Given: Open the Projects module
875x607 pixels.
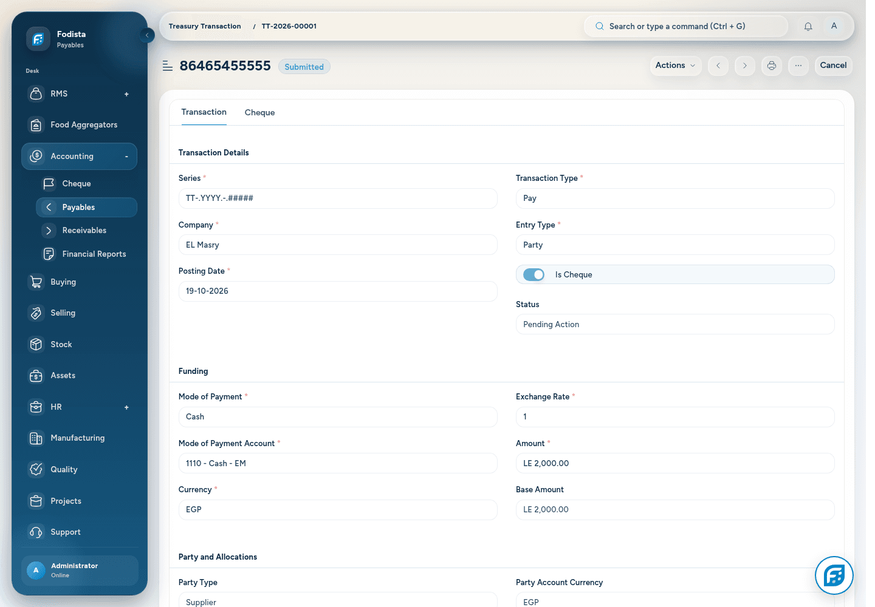Looking at the screenshot, I should [x=79, y=501].
